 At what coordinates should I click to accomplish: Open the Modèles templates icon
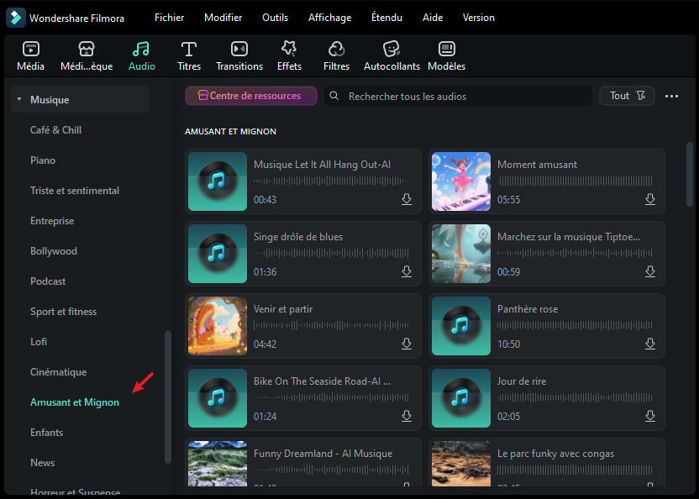(446, 50)
